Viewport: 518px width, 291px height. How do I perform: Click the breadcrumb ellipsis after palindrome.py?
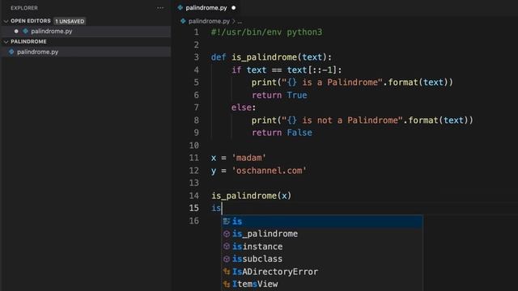(x=240, y=22)
